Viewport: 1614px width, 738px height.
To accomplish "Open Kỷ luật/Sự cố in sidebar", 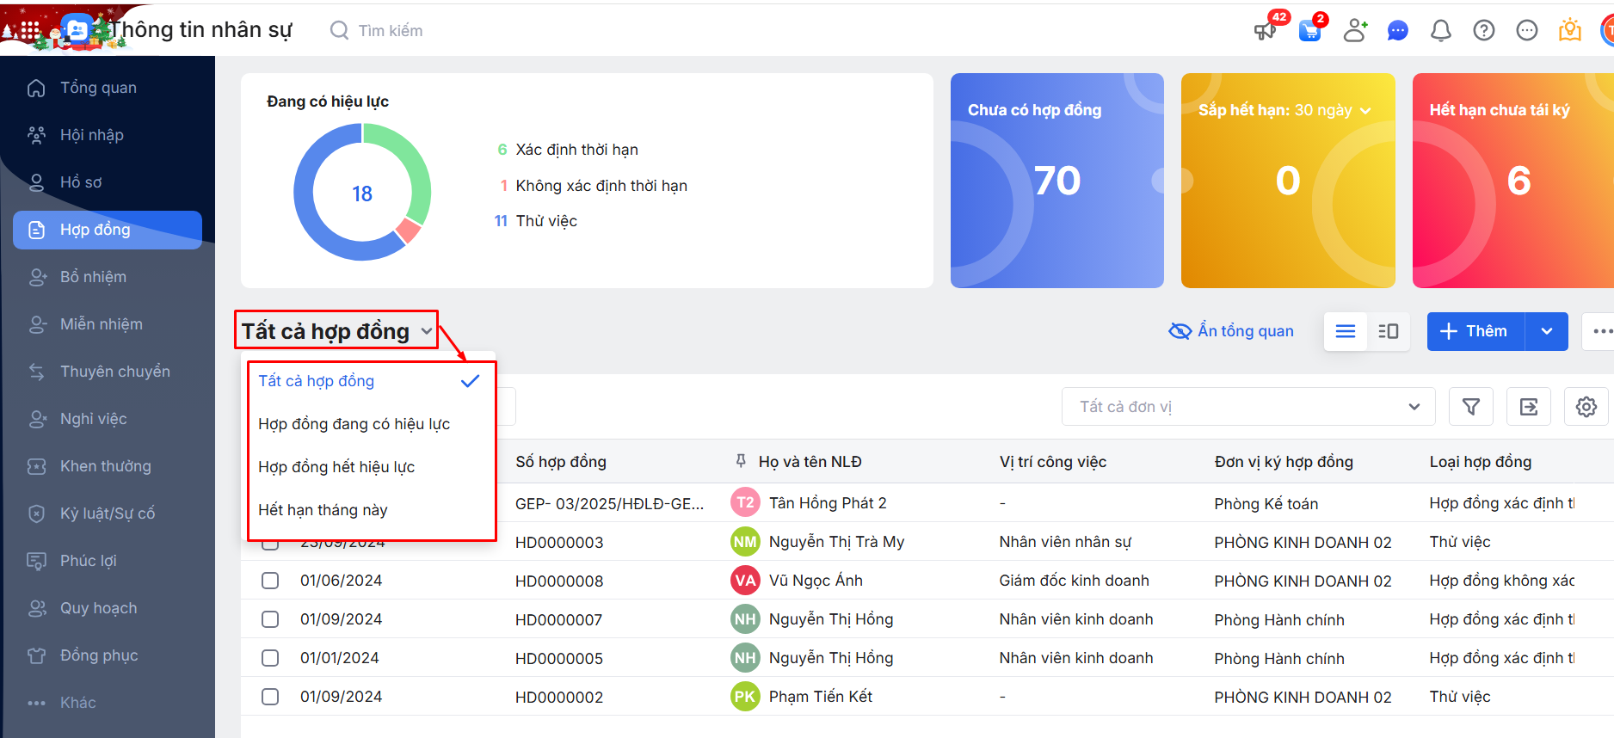I will [x=108, y=514].
